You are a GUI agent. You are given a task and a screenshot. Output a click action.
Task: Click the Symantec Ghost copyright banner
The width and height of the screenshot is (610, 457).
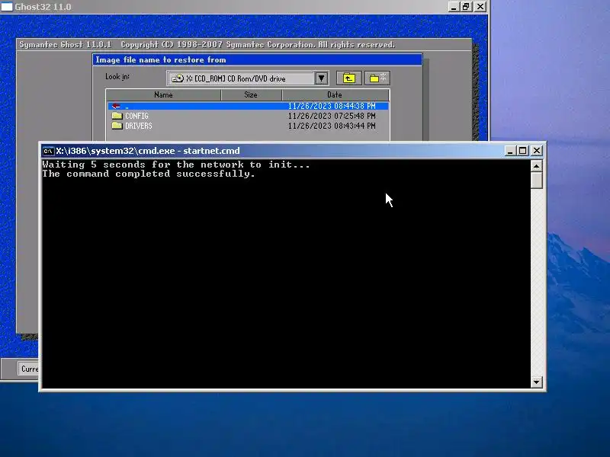tap(207, 45)
